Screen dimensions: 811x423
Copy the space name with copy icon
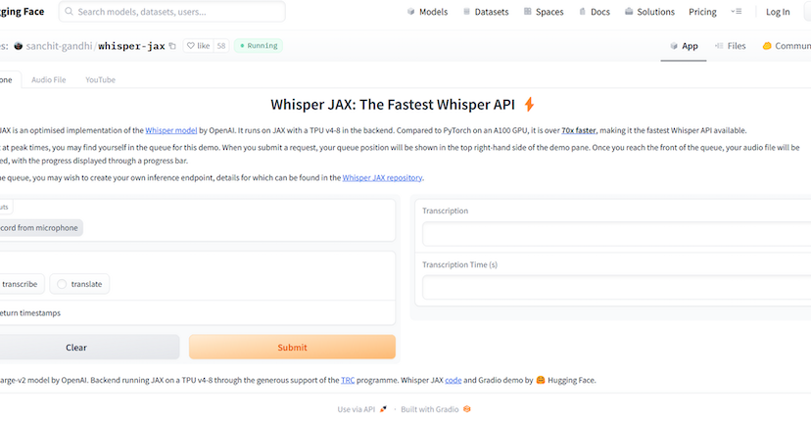pyautogui.click(x=172, y=46)
